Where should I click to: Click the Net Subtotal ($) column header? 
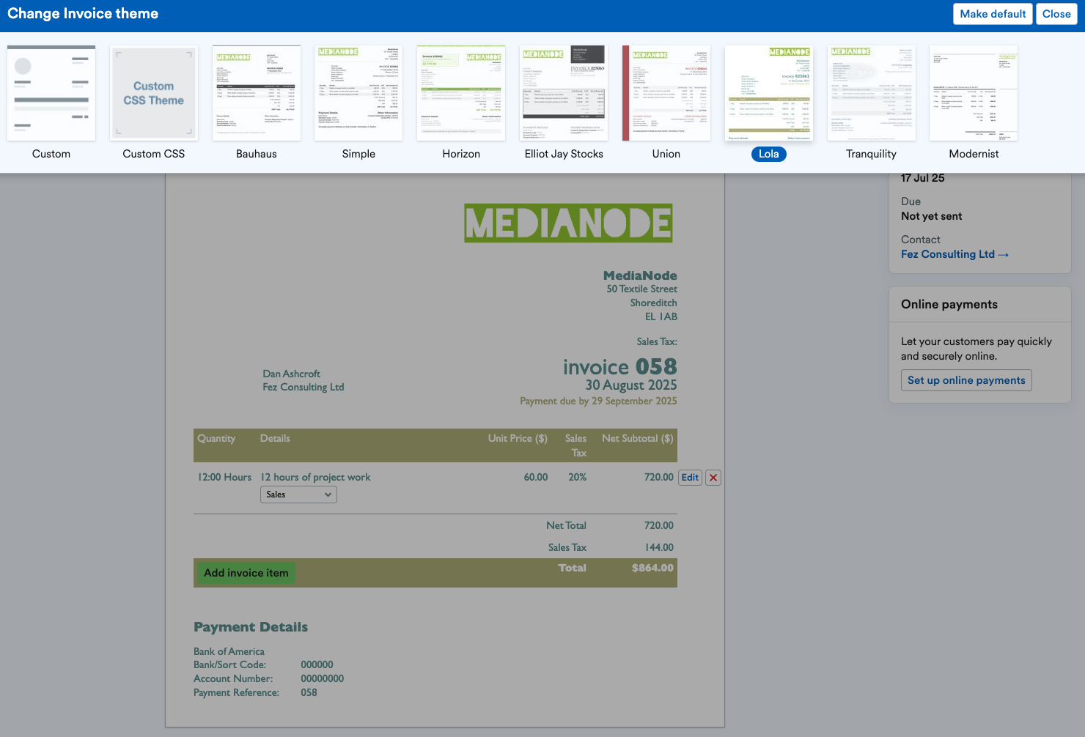pos(638,438)
